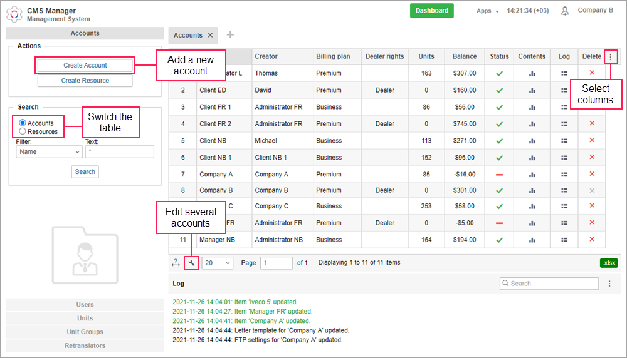Click the CMS Manager logo icon
The height and width of the screenshot is (358, 627).
click(14, 14)
